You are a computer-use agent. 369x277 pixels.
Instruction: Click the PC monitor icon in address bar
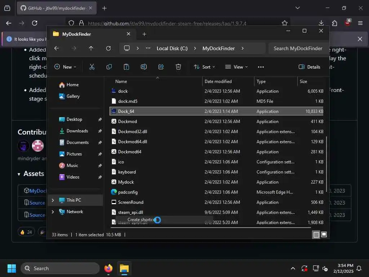point(127,48)
